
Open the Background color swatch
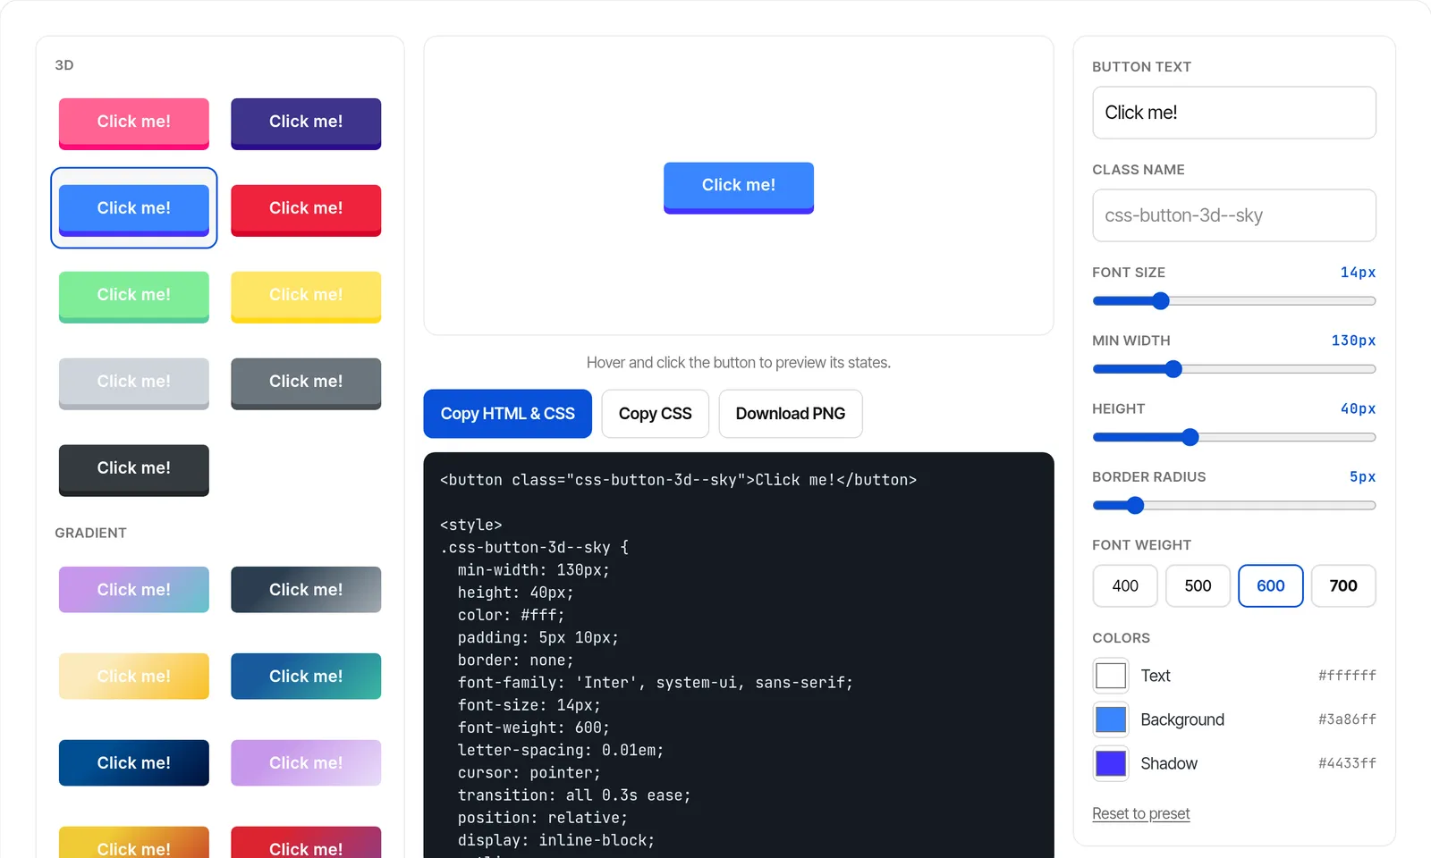coord(1111,719)
